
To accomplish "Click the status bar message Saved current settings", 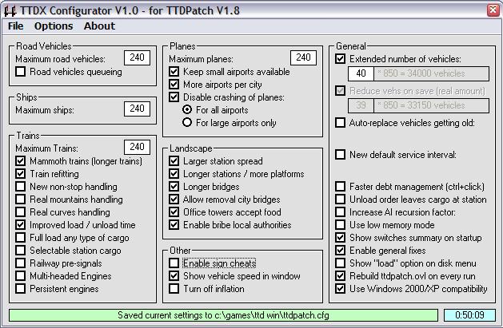I will tap(223, 315).
